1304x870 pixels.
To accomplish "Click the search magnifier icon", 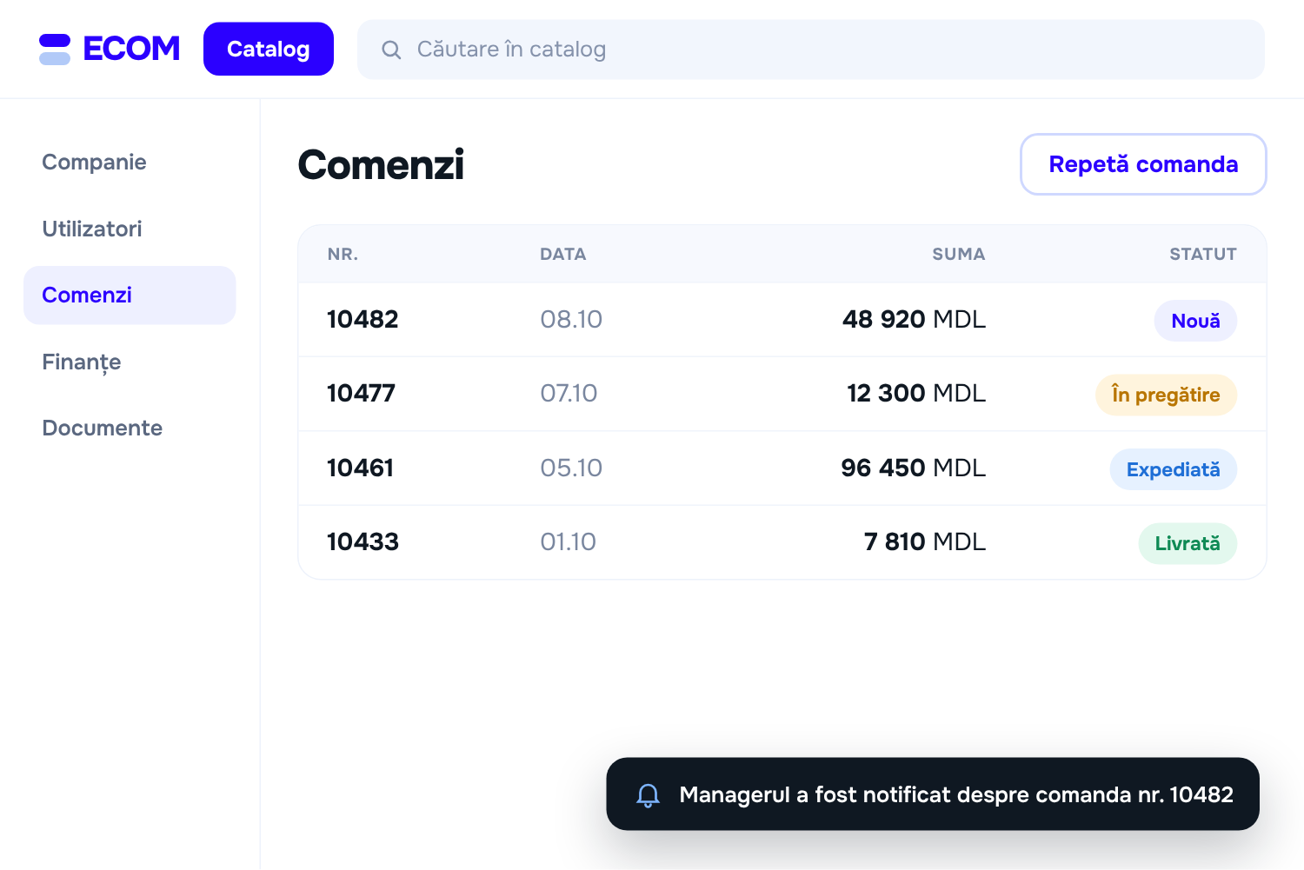I will pyautogui.click(x=391, y=50).
